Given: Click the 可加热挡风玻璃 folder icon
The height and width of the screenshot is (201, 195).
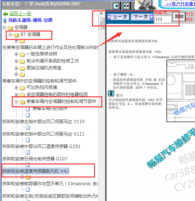Looking at the screenshot, I should coord(22,88).
